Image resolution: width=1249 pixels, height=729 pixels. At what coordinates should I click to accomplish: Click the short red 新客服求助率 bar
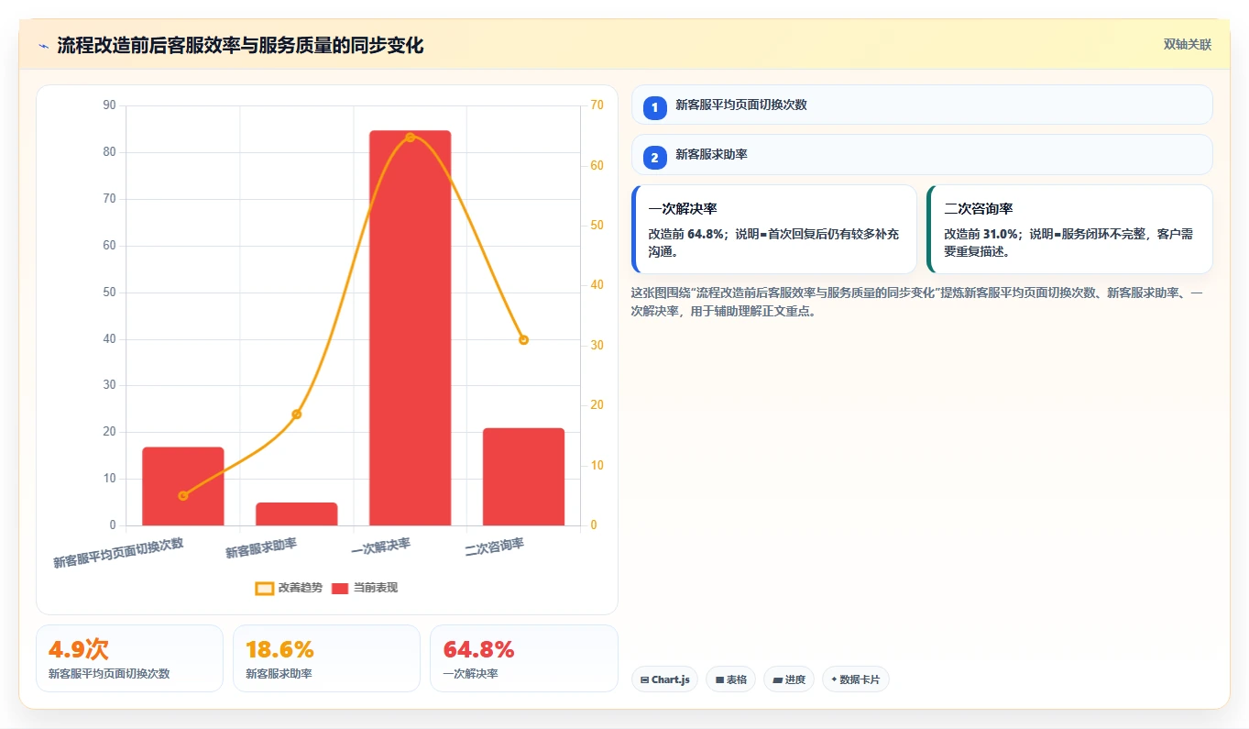click(x=296, y=514)
